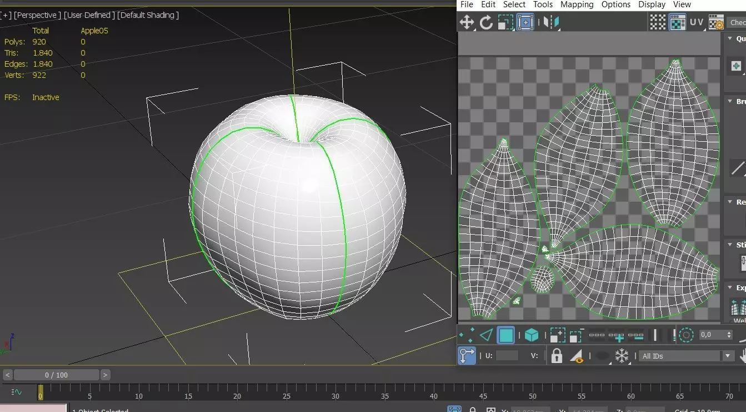This screenshot has width=746, height=412.
Task: Open the UV editor View menu
Action: tap(682, 4)
